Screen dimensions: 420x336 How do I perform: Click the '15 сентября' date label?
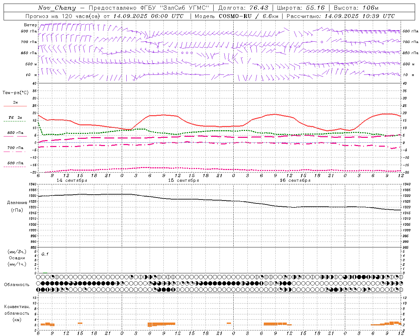pyautogui.click(x=183, y=180)
